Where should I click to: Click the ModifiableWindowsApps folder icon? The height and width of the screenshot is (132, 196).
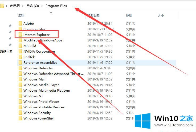(20, 40)
